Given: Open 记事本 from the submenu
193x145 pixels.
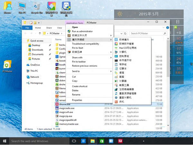Looking at the screenshot, I should coord(132,68).
